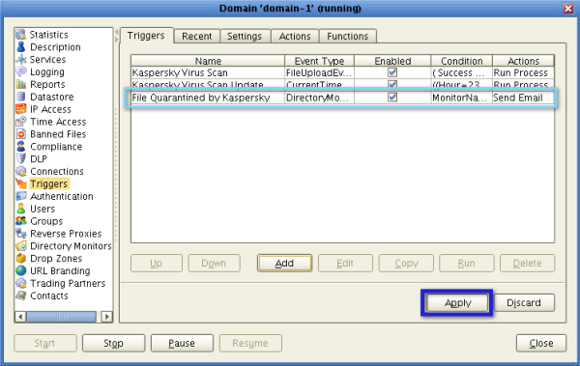Close the domain-1 dialog window

(x=568, y=8)
